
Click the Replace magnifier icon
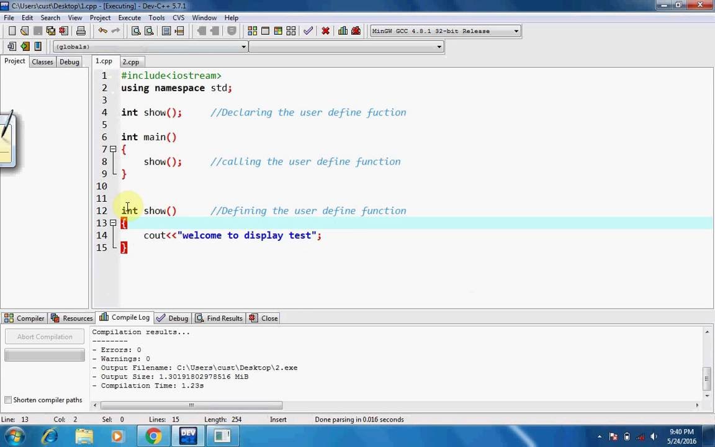149,31
